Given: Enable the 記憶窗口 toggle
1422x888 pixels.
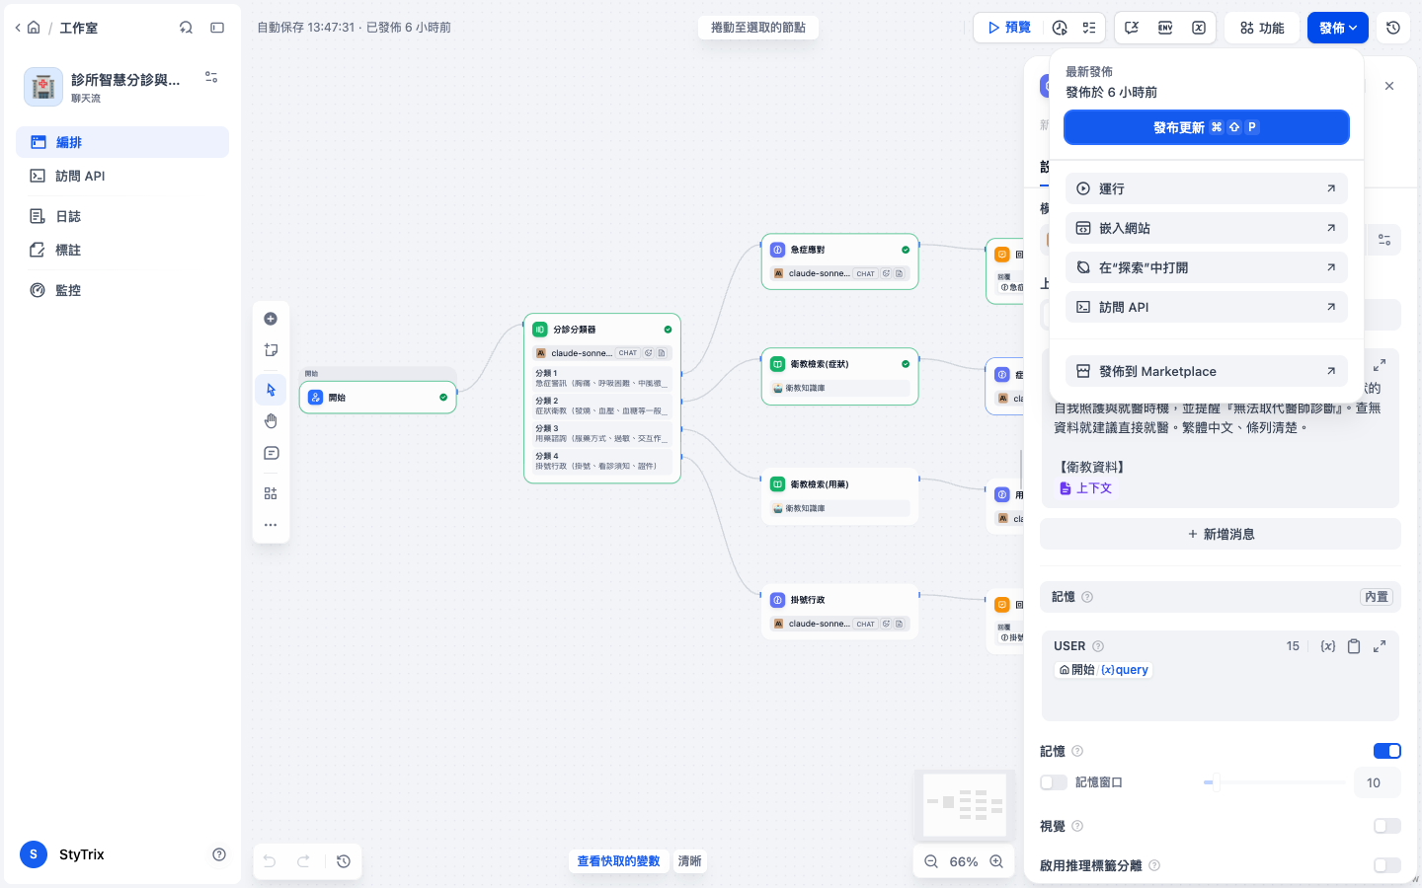Looking at the screenshot, I should click(1054, 782).
